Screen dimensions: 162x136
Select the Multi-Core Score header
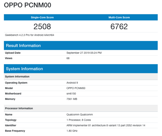pos(119,17)
